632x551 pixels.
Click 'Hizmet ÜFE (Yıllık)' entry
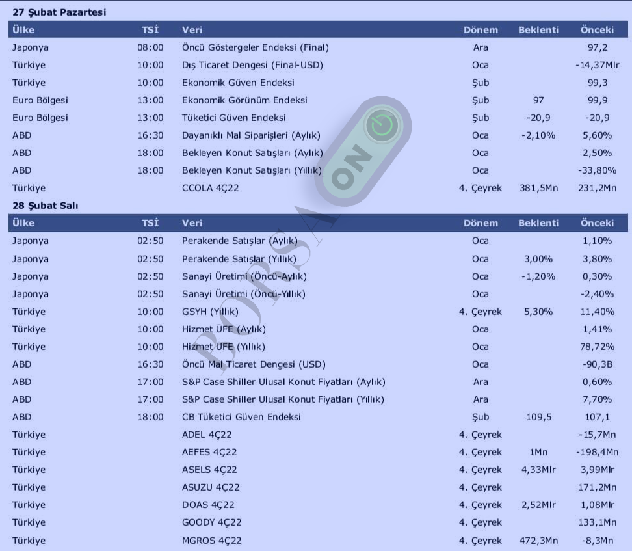pos(223,347)
